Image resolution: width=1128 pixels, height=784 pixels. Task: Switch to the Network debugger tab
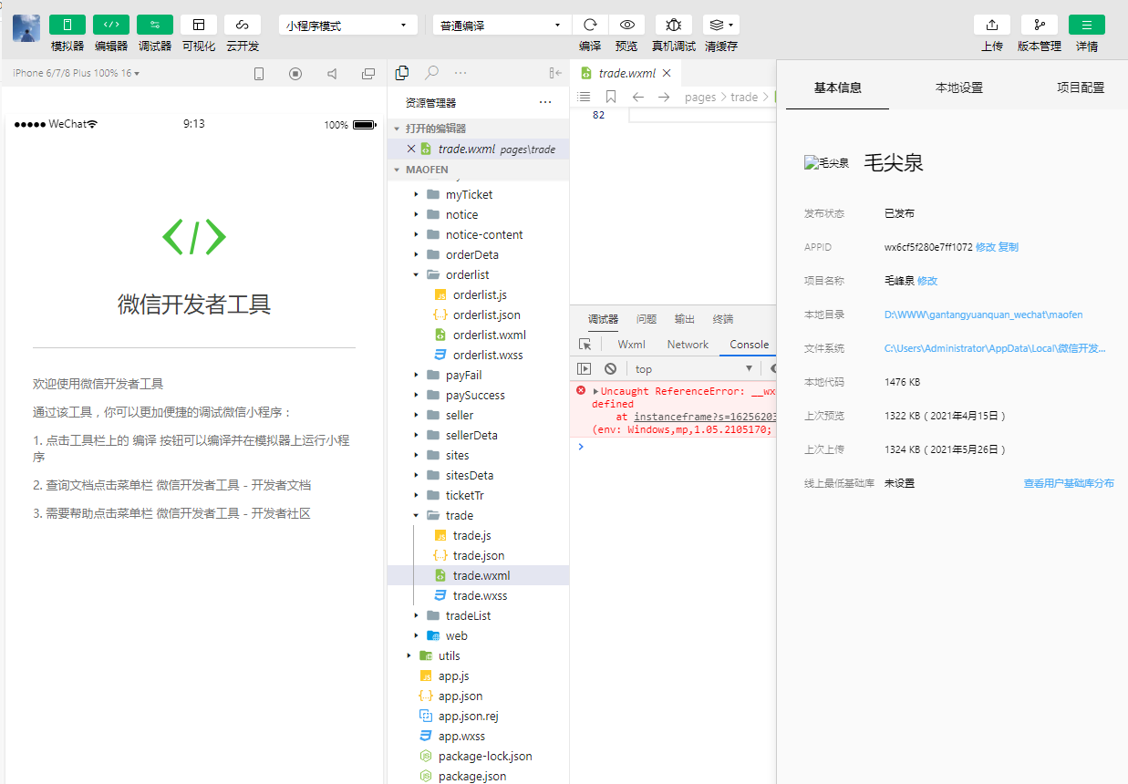pyautogui.click(x=688, y=345)
